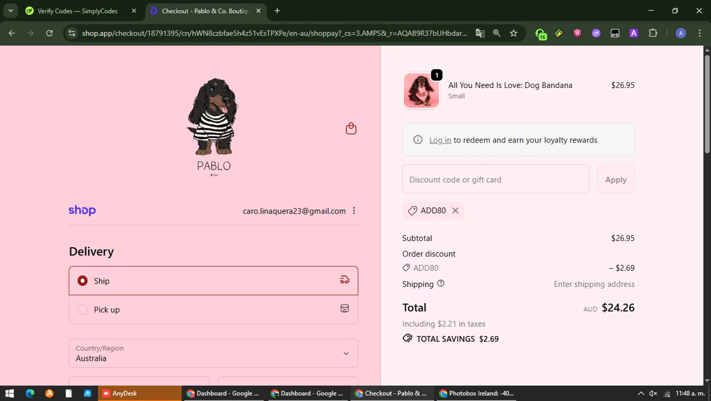Click the network Wi-Fi tray icon
The height and width of the screenshot is (401, 711).
coord(667,393)
